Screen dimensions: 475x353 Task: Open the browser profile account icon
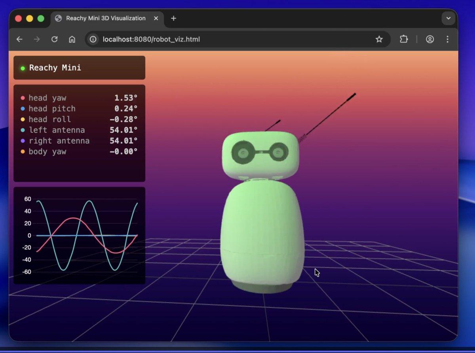(x=430, y=39)
